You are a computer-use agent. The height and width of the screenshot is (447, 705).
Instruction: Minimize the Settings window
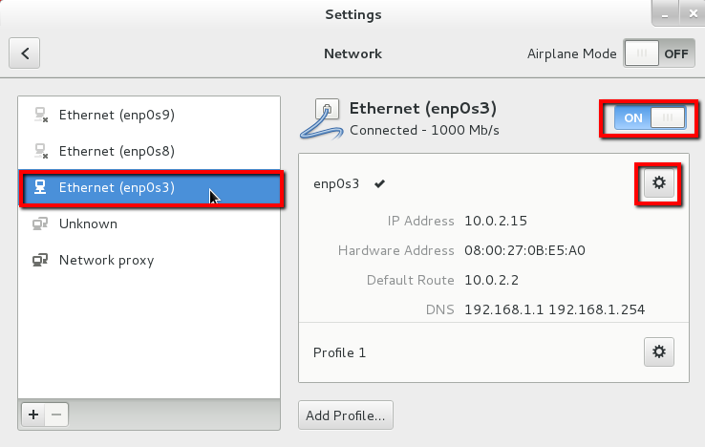[x=665, y=14]
